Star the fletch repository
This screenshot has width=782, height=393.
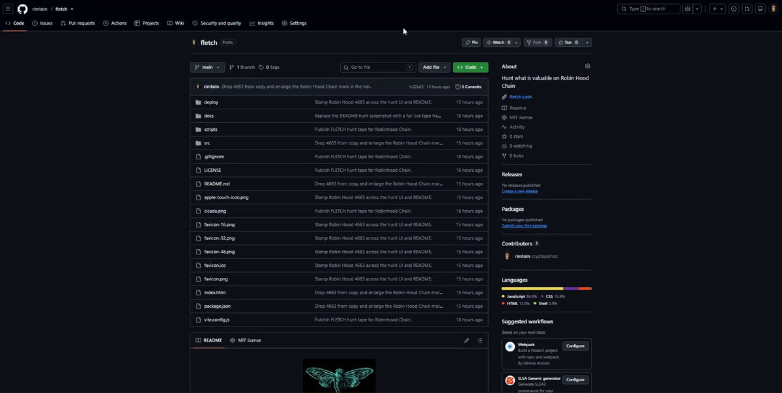pos(568,42)
